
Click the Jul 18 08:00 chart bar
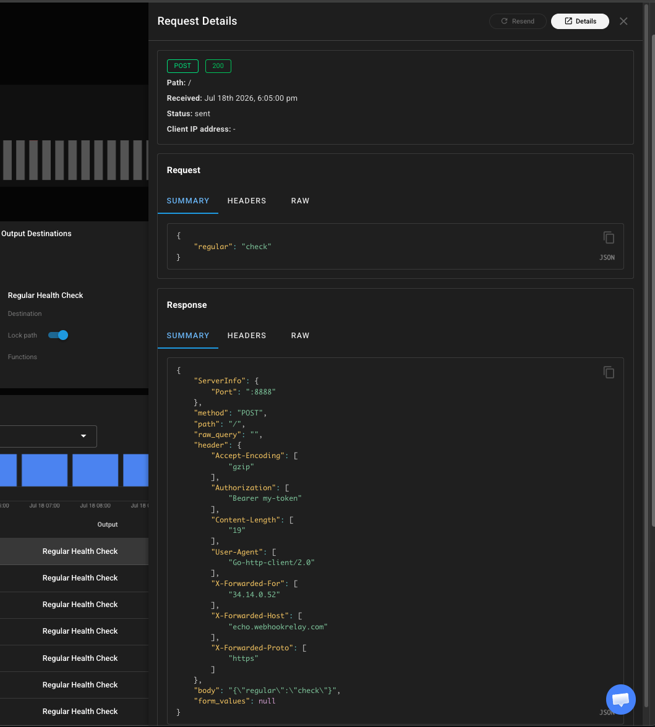coord(95,470)
